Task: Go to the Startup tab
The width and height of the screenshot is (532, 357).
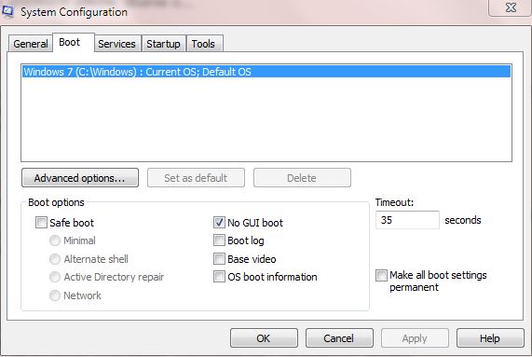Action: (x=164, y=44)
